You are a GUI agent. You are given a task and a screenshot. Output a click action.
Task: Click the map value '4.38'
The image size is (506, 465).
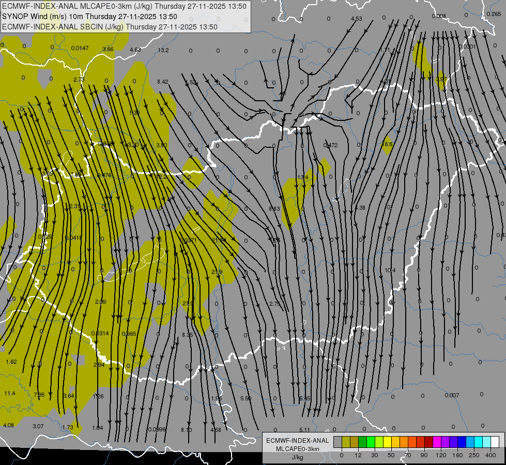tap(360, 208)
